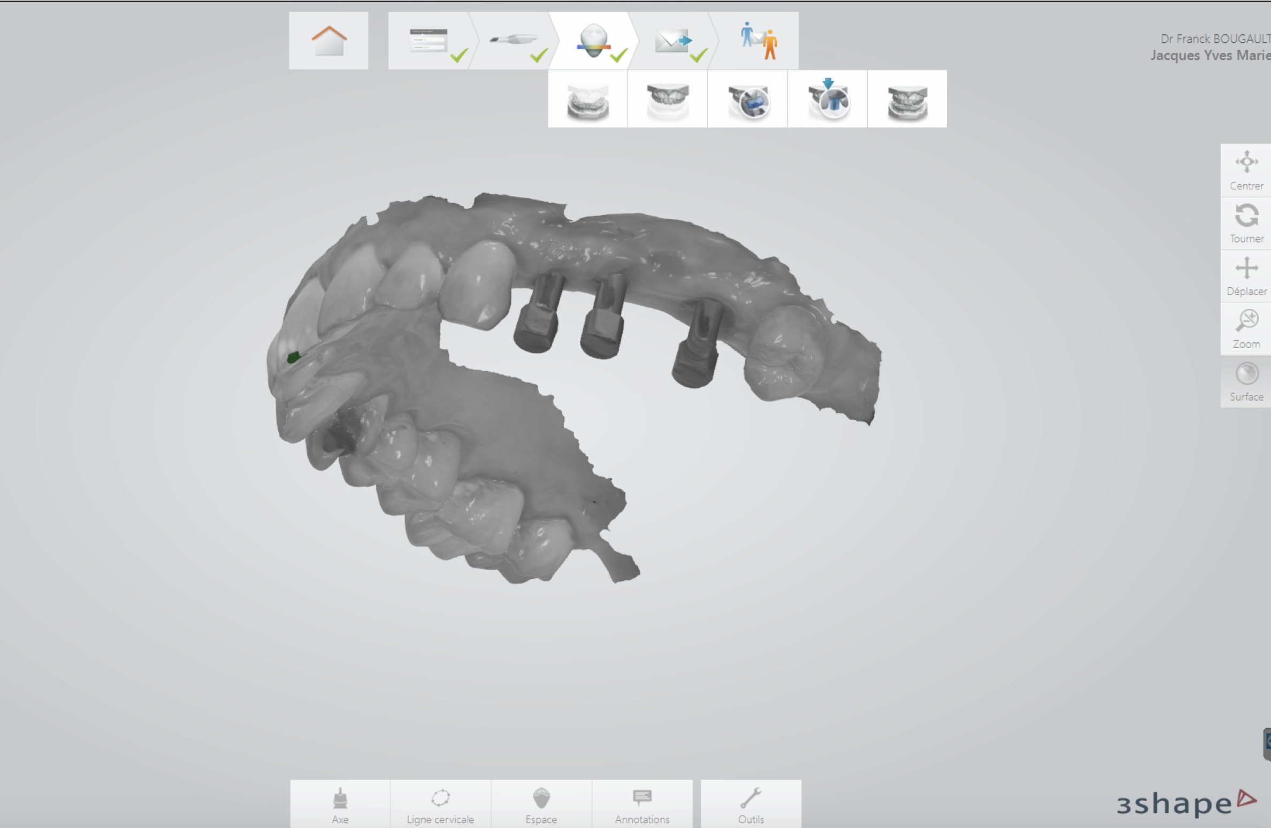Open the scan body insertion view

(x=828, y=99)
